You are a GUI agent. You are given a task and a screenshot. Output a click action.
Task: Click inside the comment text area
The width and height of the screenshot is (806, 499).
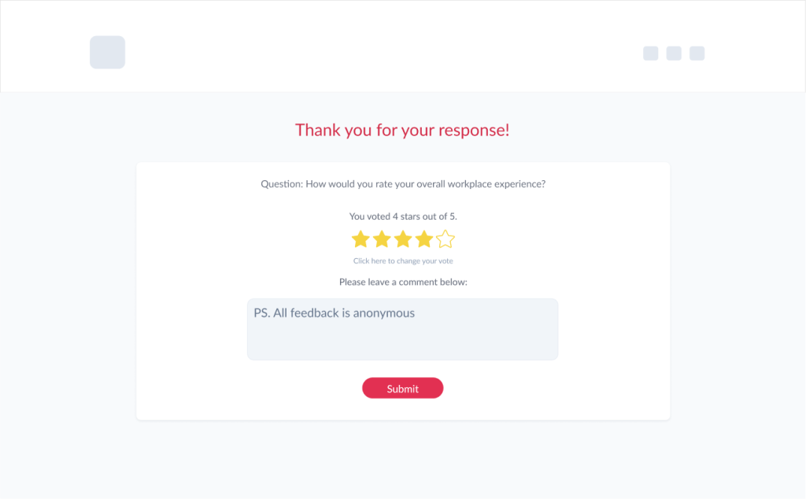click(402, 329)
